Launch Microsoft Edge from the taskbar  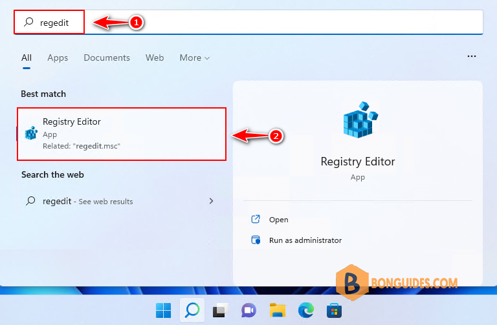coord(306,310)
